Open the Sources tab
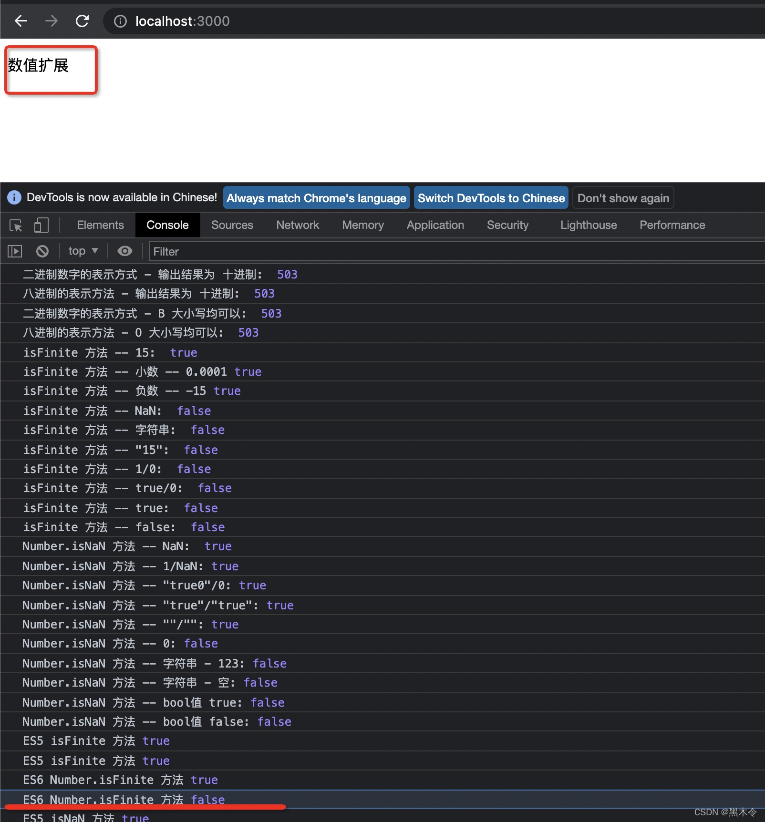The image size is (765, 822). [232, 225]
